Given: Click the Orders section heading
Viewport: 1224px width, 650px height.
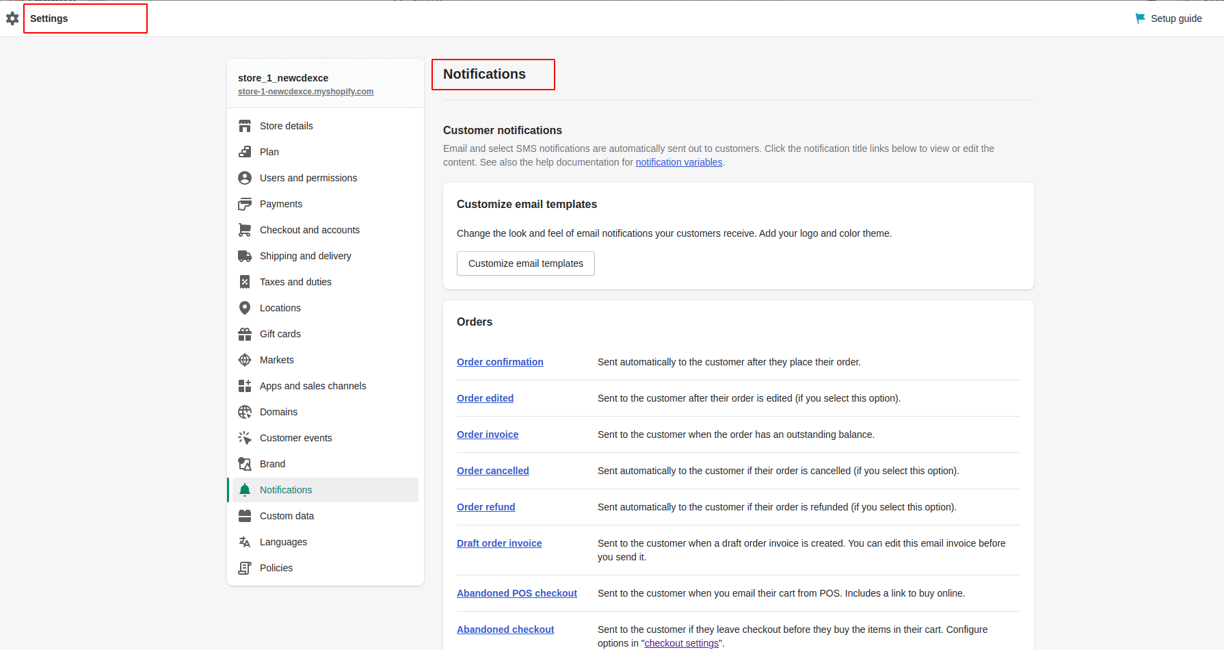Looking at the screenshot, I should [475, 322].
